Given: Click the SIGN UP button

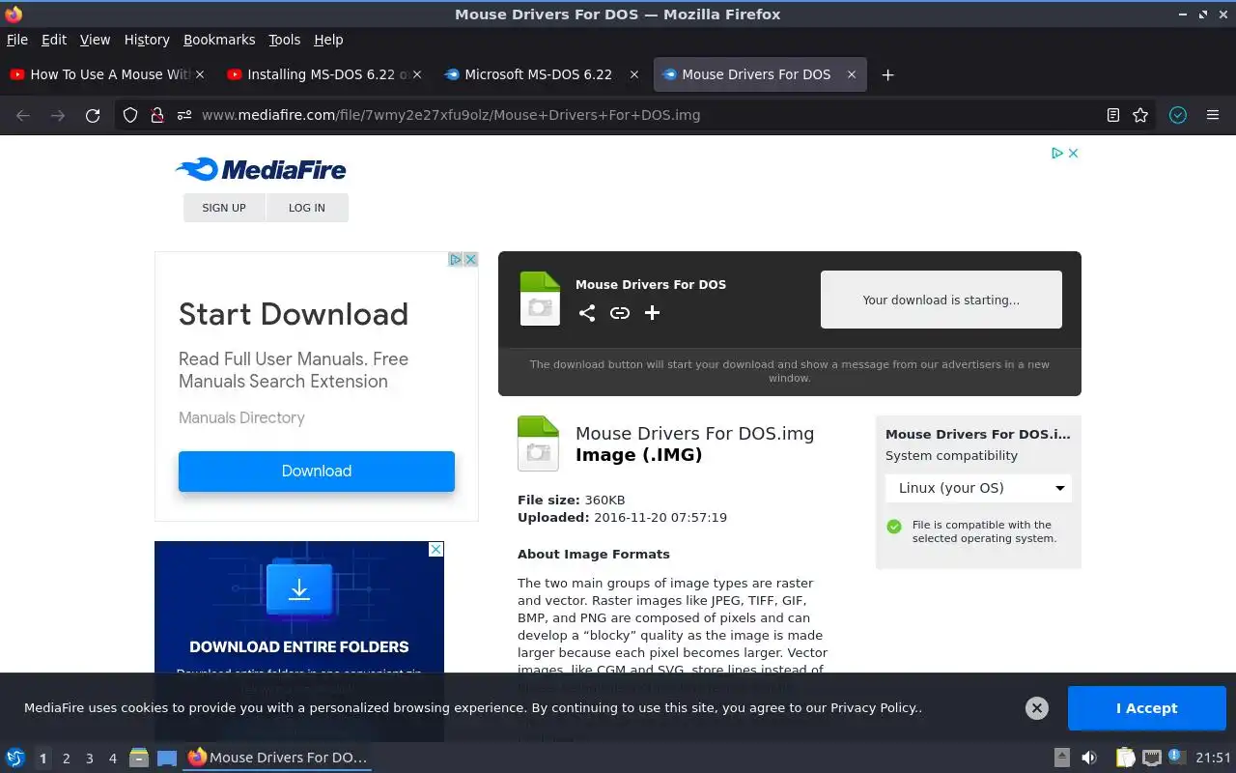Looking at the screenshot, I should pos(224,208).
